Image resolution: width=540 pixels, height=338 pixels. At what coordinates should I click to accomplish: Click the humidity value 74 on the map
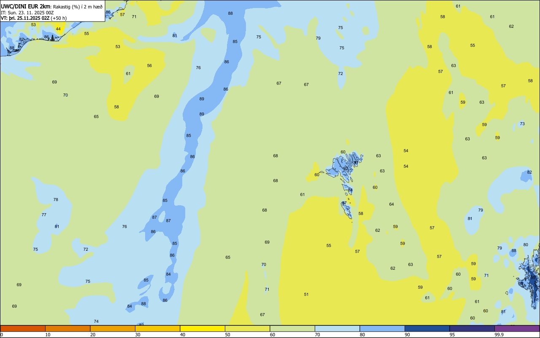point(96,322)
